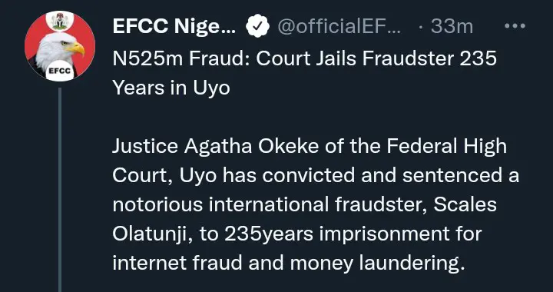
Task: Click the 'Justice Agatha Okeke' text
Action: [x=216, y=147]
